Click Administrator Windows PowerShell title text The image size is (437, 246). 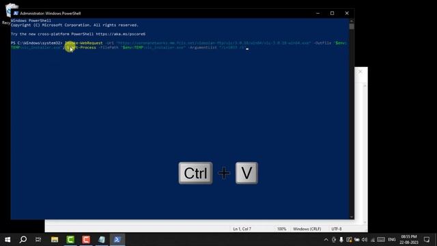coord(50,13)
